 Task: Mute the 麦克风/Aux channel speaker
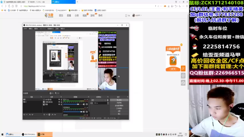[x=84, y=104]
